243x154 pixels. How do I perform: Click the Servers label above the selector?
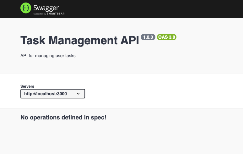(27, 86)
